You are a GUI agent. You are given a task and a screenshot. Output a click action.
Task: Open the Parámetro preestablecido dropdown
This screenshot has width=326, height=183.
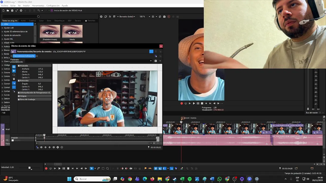(151, 61)
